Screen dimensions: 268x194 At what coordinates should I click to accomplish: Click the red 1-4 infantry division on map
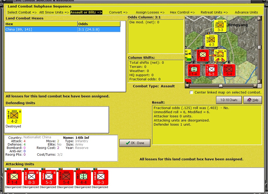point(203,56)
